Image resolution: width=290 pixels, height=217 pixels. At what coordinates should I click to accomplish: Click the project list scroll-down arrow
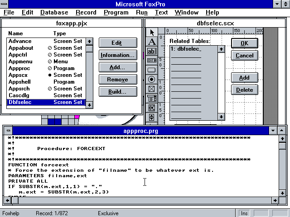point(90,105)
